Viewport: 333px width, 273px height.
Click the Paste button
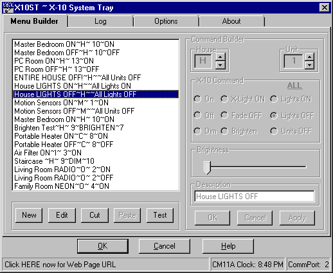pyautogui.click(x=127, y=215)
